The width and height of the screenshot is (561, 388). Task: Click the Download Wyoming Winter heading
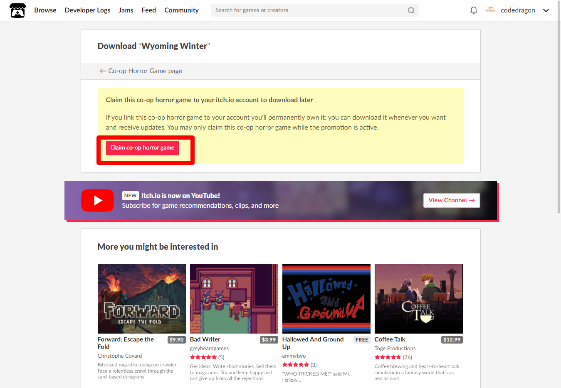point(154,46)
